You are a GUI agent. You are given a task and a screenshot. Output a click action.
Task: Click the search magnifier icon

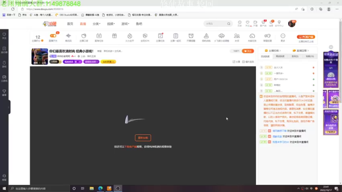pyautogui.click(x=229, y=24)
